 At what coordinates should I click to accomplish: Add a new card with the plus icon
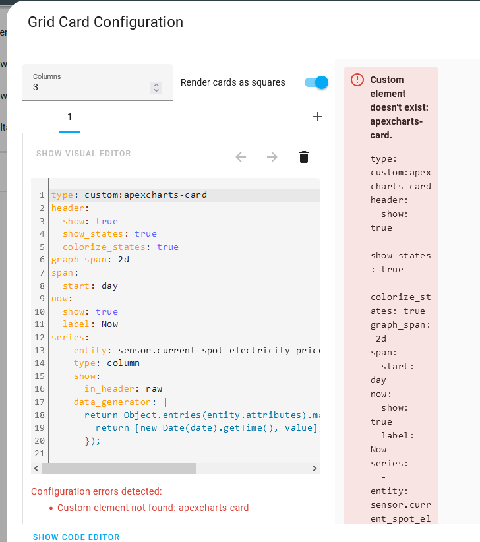(x=318, y=116)
